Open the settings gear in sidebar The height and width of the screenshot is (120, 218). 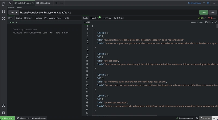coord(4,112)
